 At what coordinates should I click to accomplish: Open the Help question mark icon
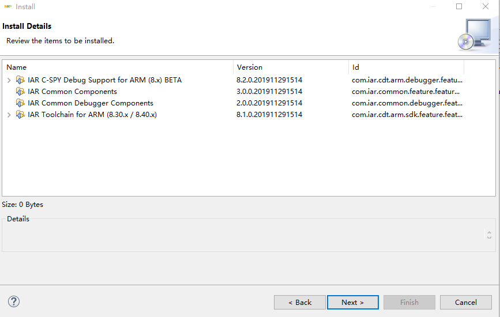pyautogui.click(x=14, y=301)
